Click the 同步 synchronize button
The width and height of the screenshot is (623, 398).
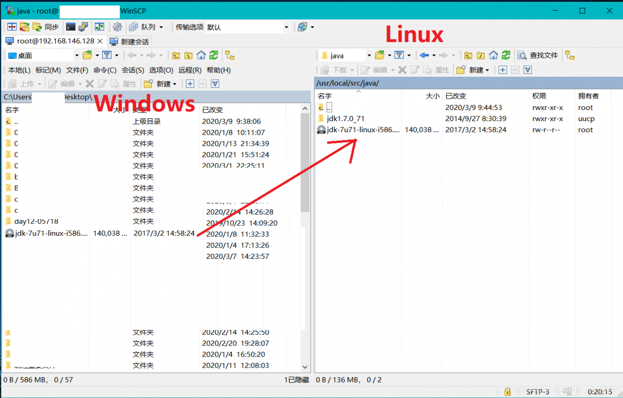(46, 27)
